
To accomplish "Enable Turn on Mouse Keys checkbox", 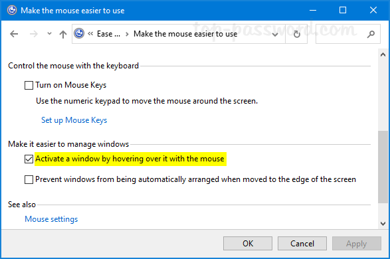I will click(x=29, y=85).
